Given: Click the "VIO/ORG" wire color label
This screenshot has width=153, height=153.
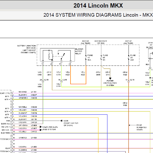Looking at the screenshot, I should [x=22, y=128].
